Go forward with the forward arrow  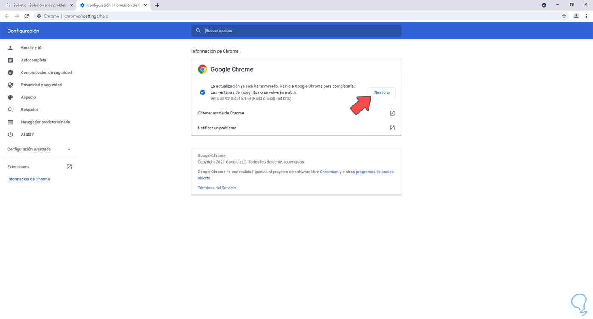17,16
